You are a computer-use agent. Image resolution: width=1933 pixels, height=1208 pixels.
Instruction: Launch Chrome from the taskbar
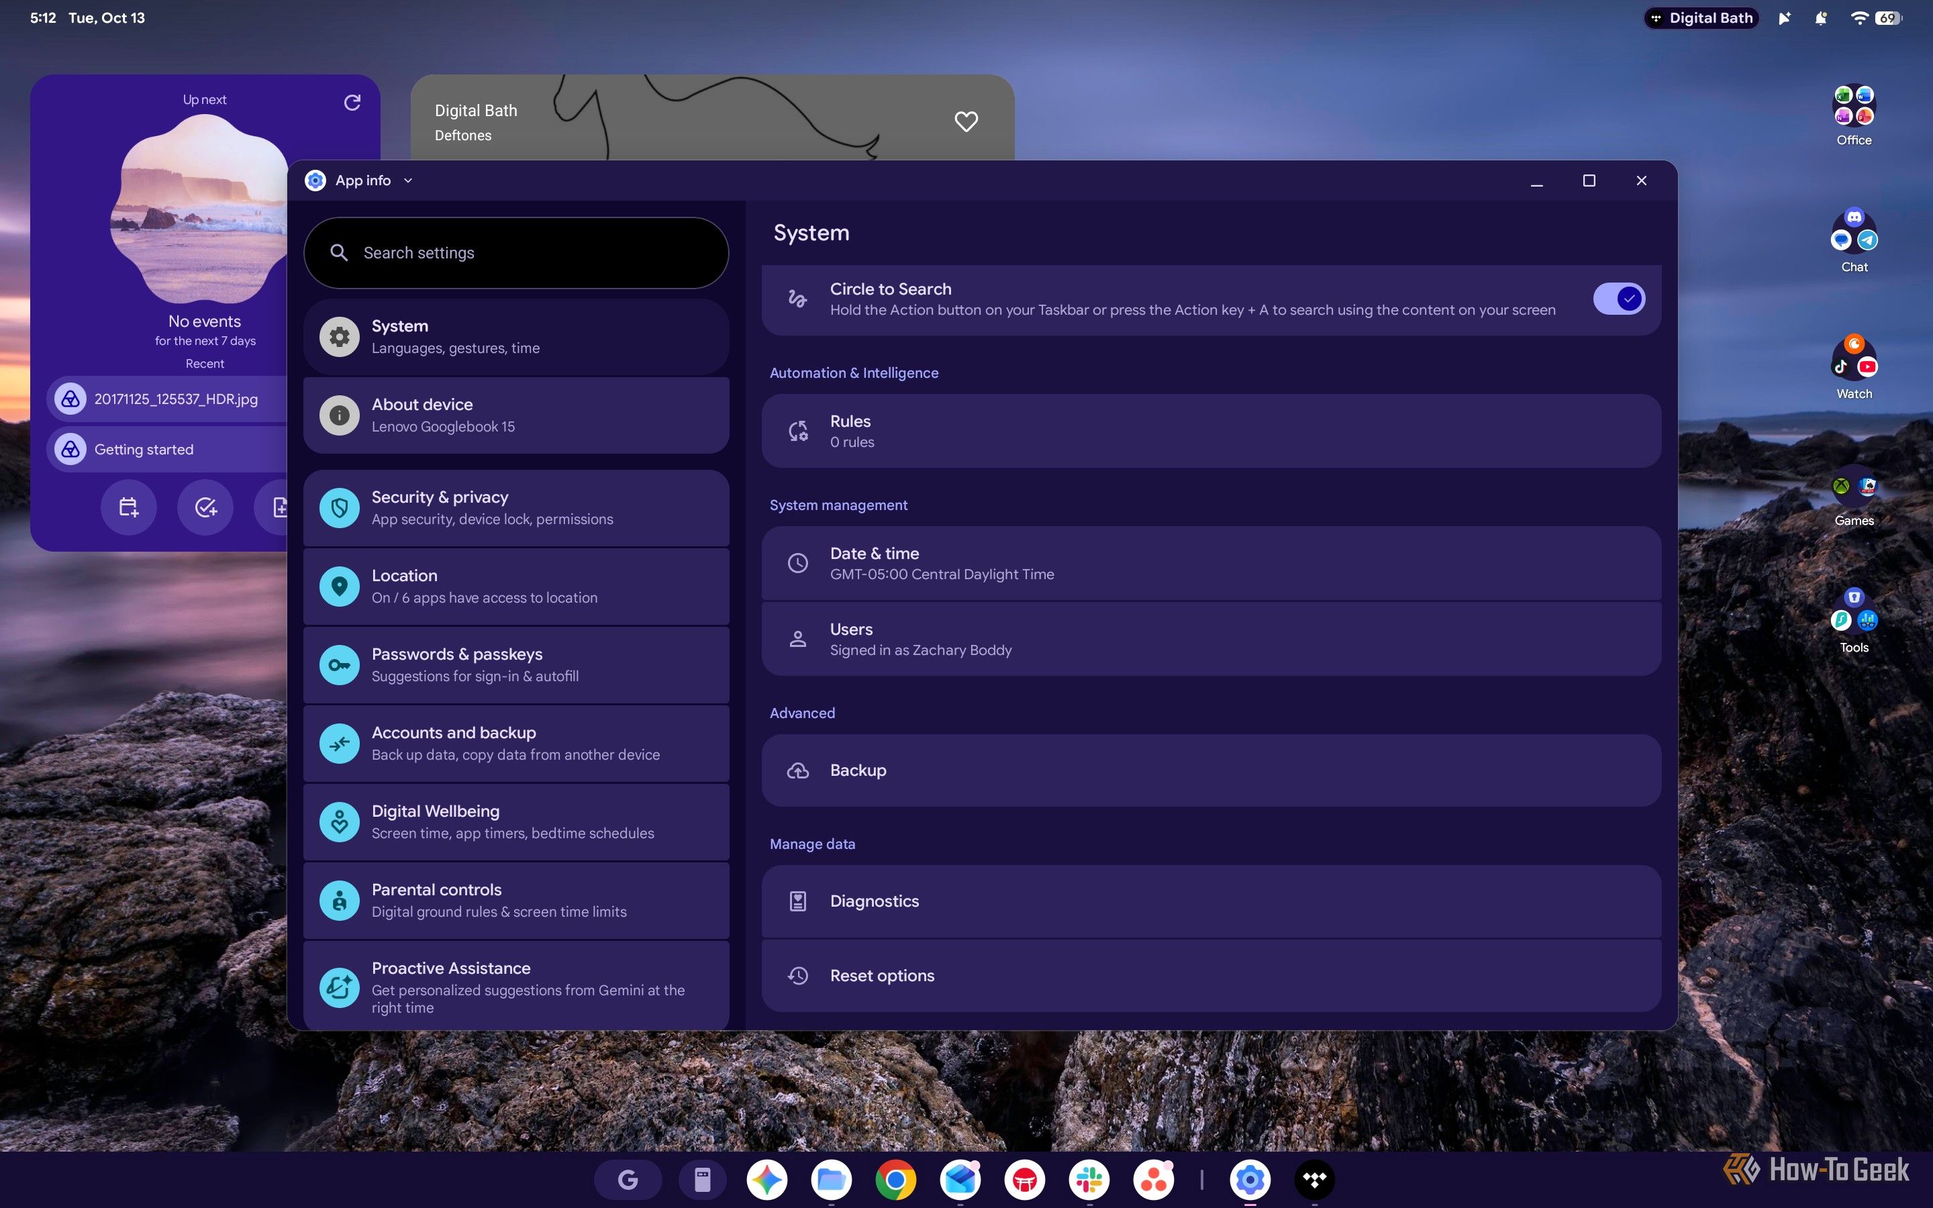895,1179
